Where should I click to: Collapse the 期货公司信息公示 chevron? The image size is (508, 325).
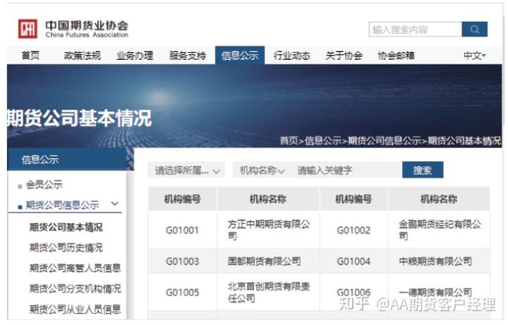click(x=115, y=203)
